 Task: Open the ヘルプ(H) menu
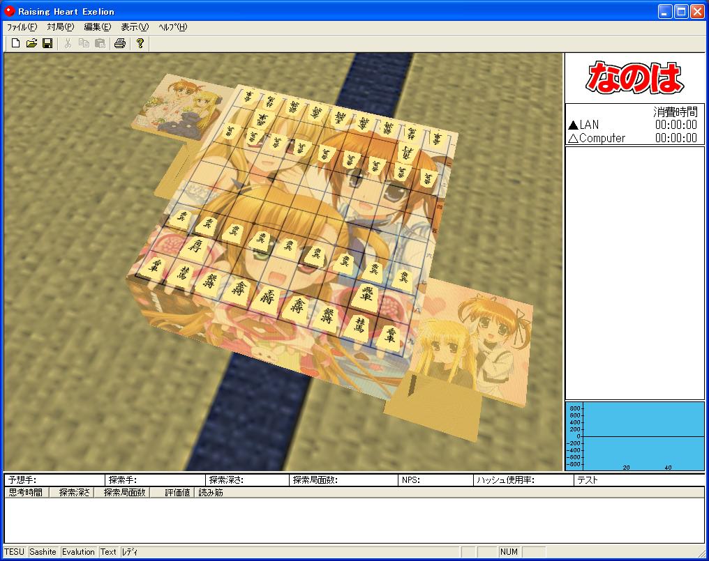coord(173,27)
